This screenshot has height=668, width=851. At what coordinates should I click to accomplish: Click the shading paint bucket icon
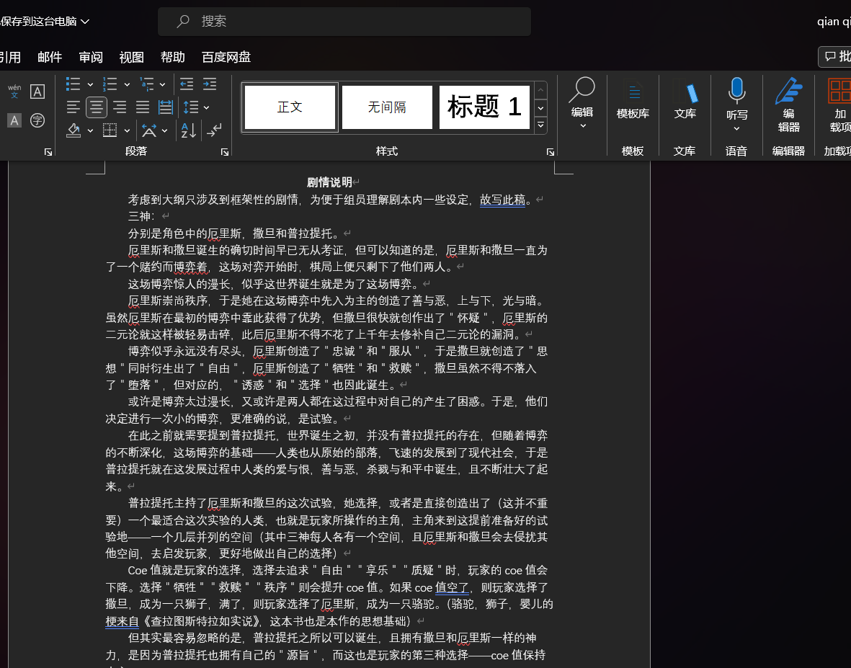(73, 130)
